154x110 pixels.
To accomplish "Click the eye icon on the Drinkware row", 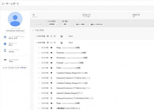I will click(x=51, y=53).
